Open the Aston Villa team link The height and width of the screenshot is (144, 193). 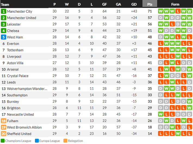point(15,63)
